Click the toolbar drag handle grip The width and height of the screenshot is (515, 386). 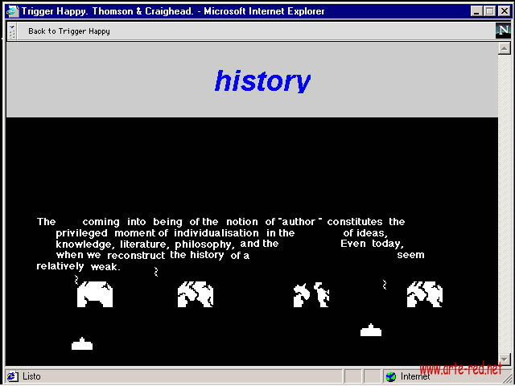(12, 31)
